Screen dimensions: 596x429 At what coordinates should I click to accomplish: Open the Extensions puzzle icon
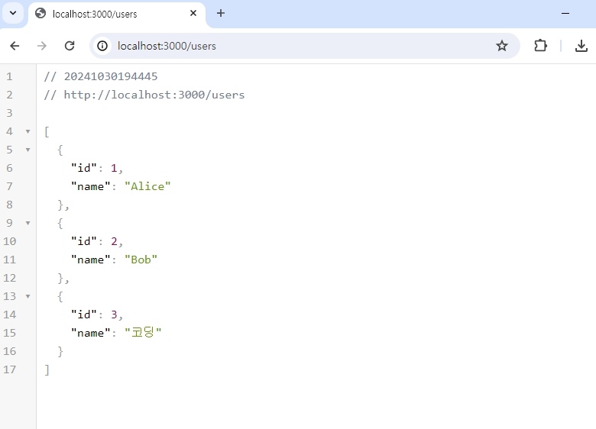coord(540,46)
